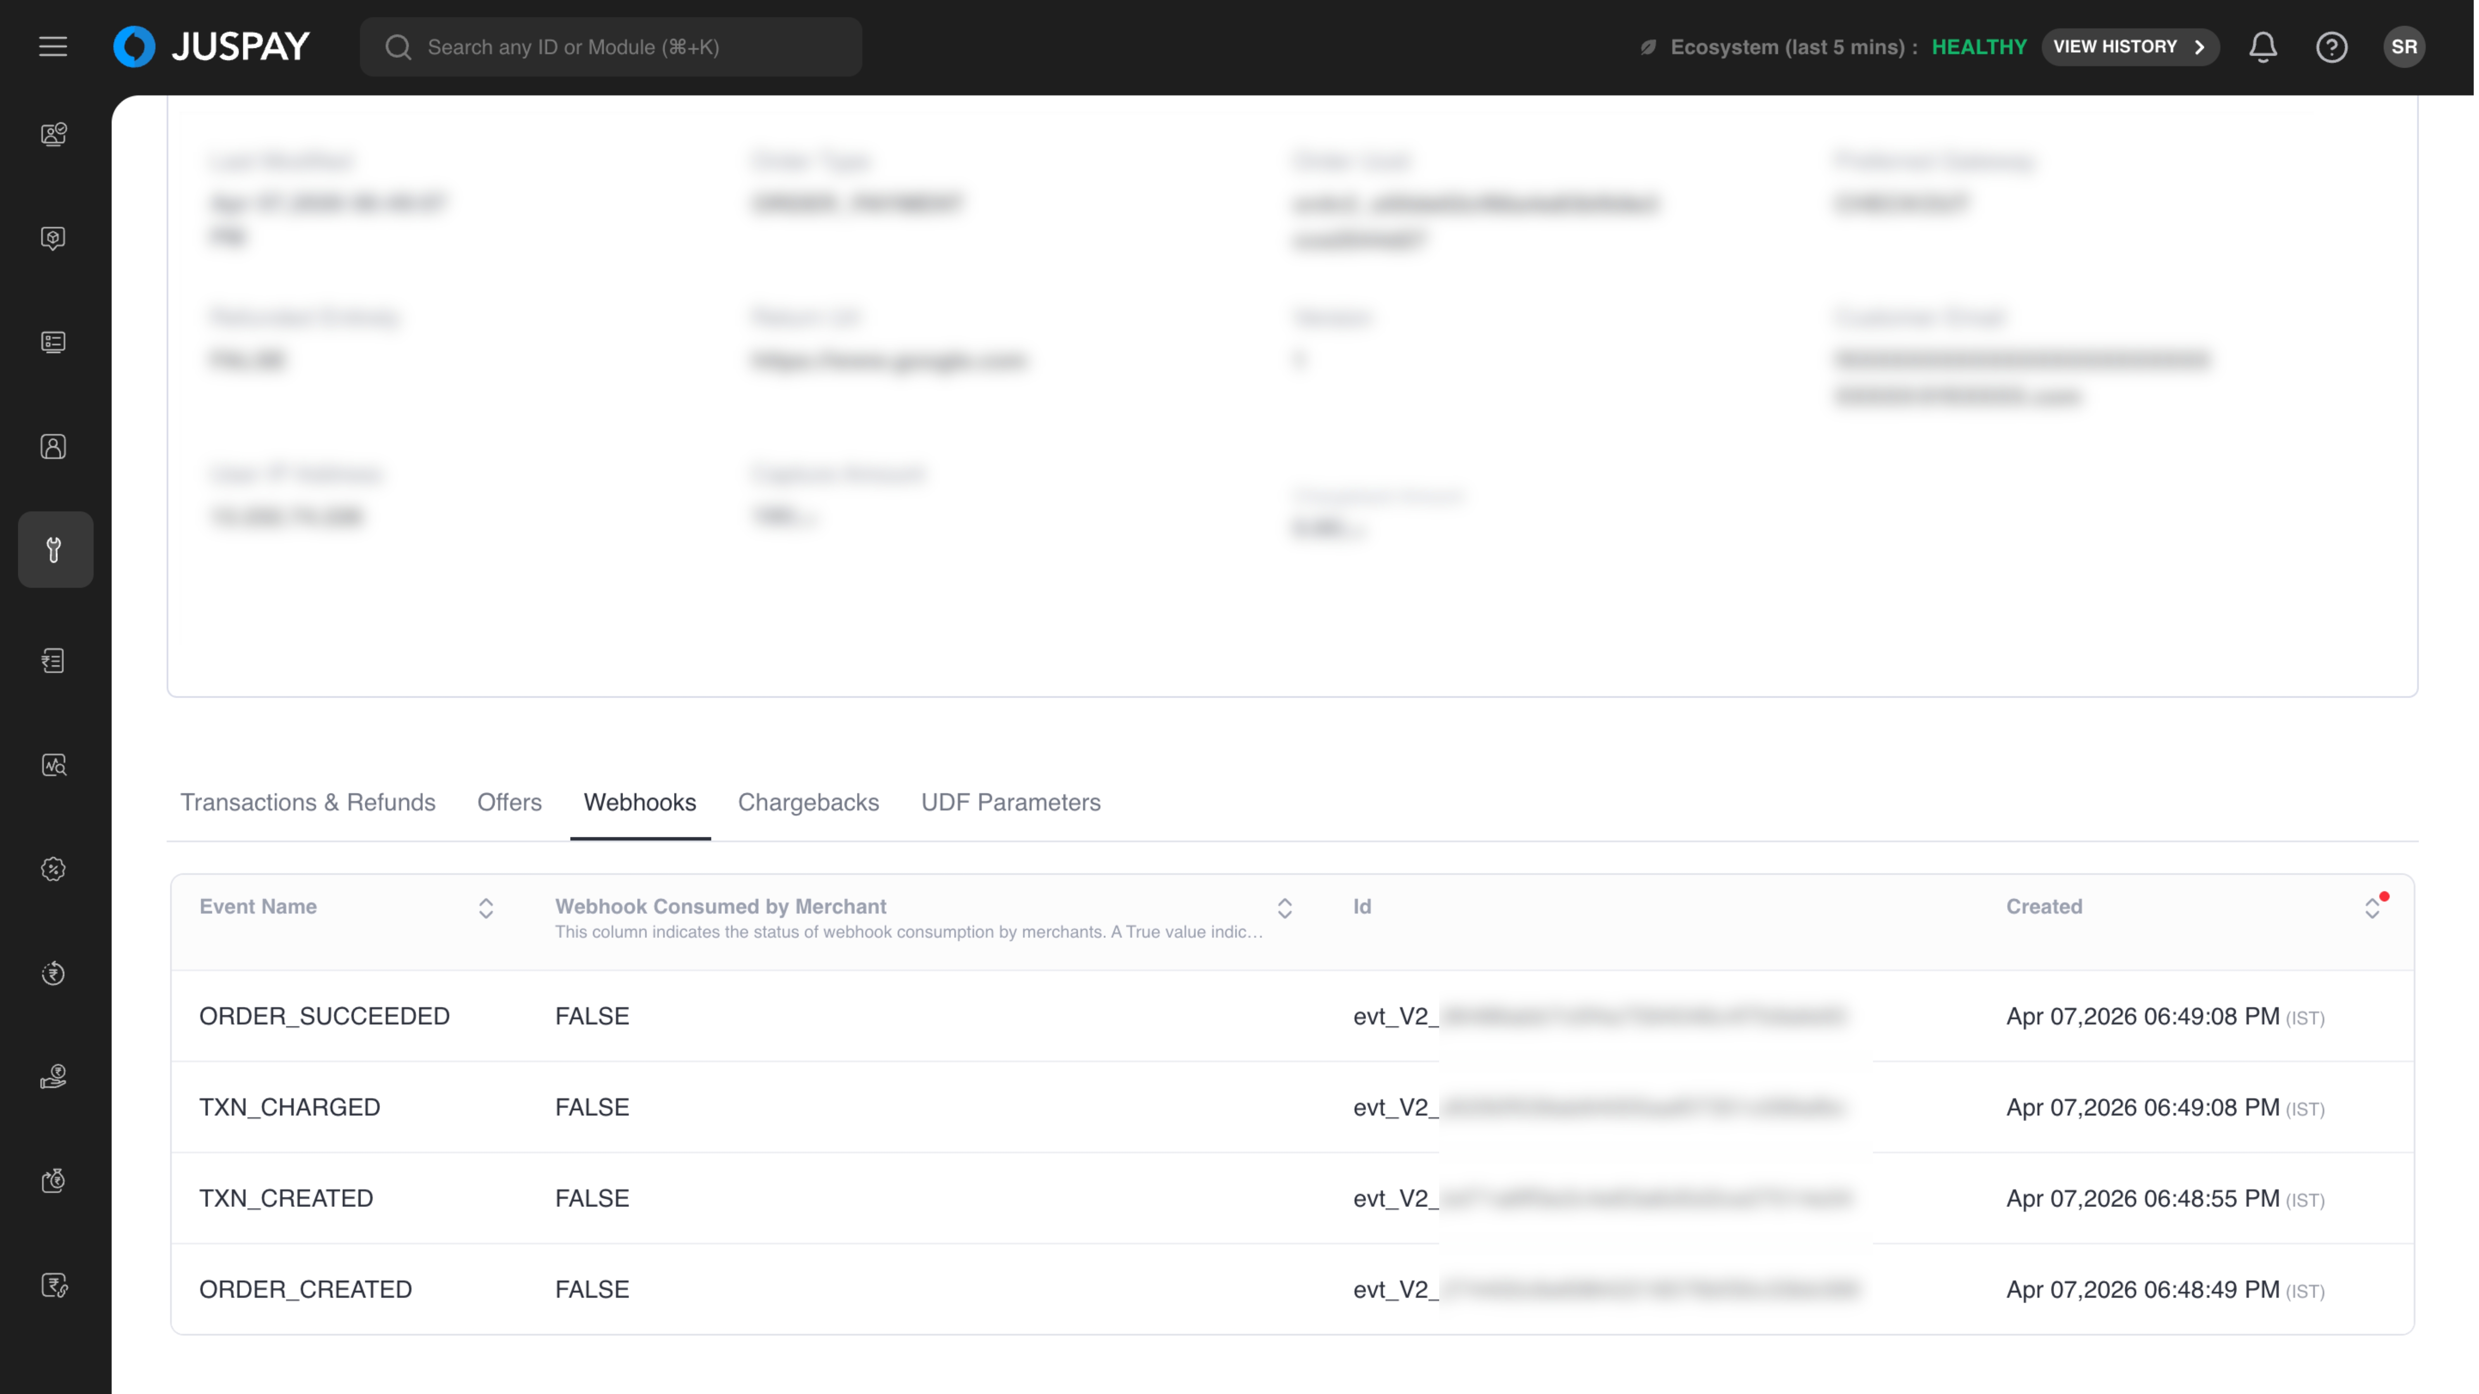The height and width of the screenshot is (1394, 2479).
Task: Select the highlighted wrench sidebar icon
Action: 55,549
